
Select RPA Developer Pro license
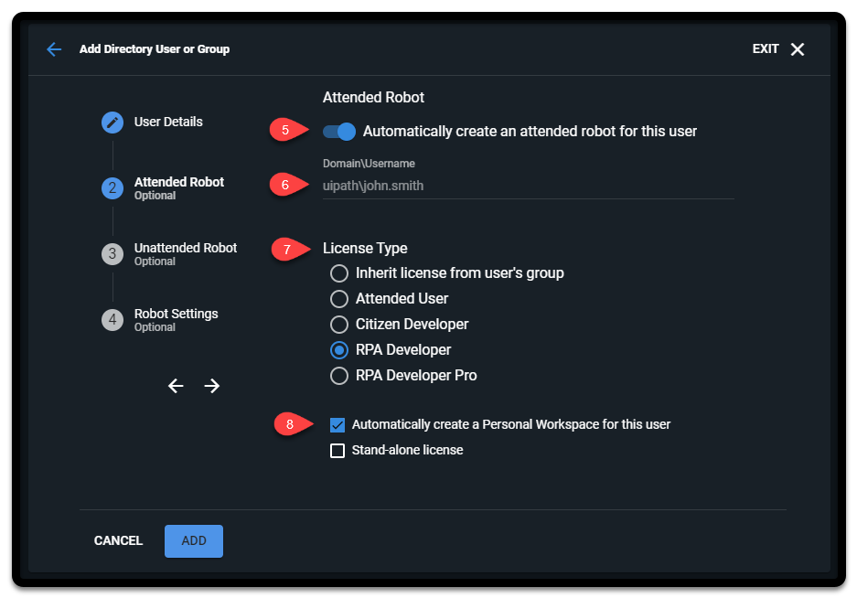pyautogui.click(x=338, y=375)
